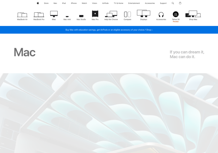Go to Support in the navigation bar
Viewport: 218px width, 153px height.
[x=163, y=3]
